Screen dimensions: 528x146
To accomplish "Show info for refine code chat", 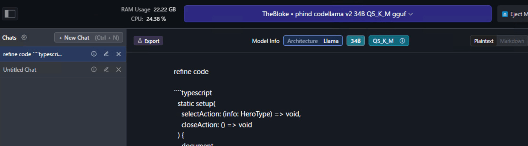I will point(94,54).
